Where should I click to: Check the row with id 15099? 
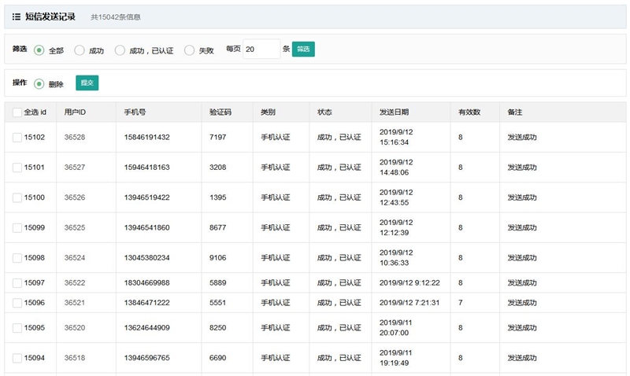[17, 228]
